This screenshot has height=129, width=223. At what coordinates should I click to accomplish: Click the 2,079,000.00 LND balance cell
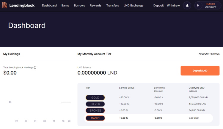198,97
